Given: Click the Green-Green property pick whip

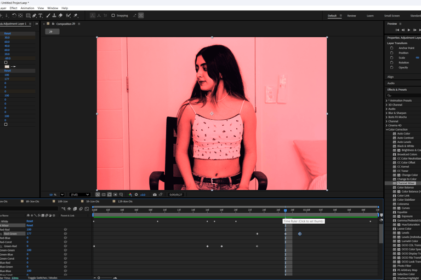Looking at the screenshot, I should pos(65,250).
